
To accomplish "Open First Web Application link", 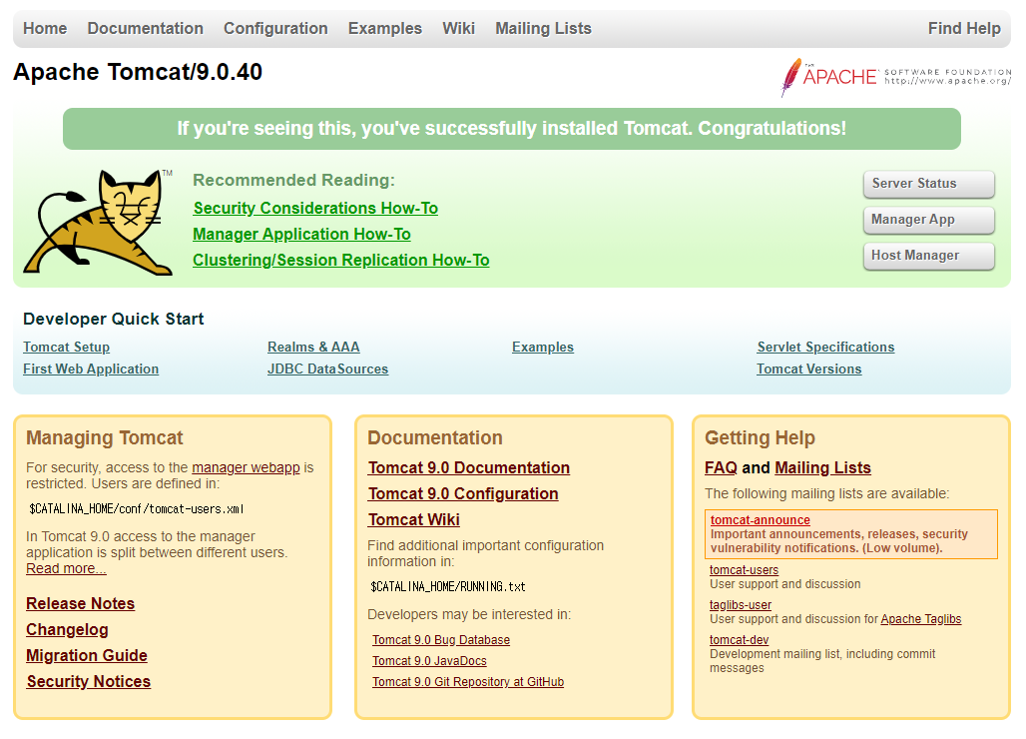I will pos(91,369).
